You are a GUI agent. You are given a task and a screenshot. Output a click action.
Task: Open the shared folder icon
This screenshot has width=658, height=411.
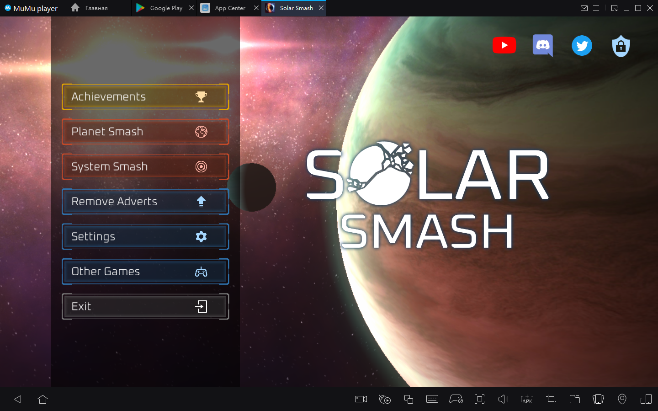point(575,399)
